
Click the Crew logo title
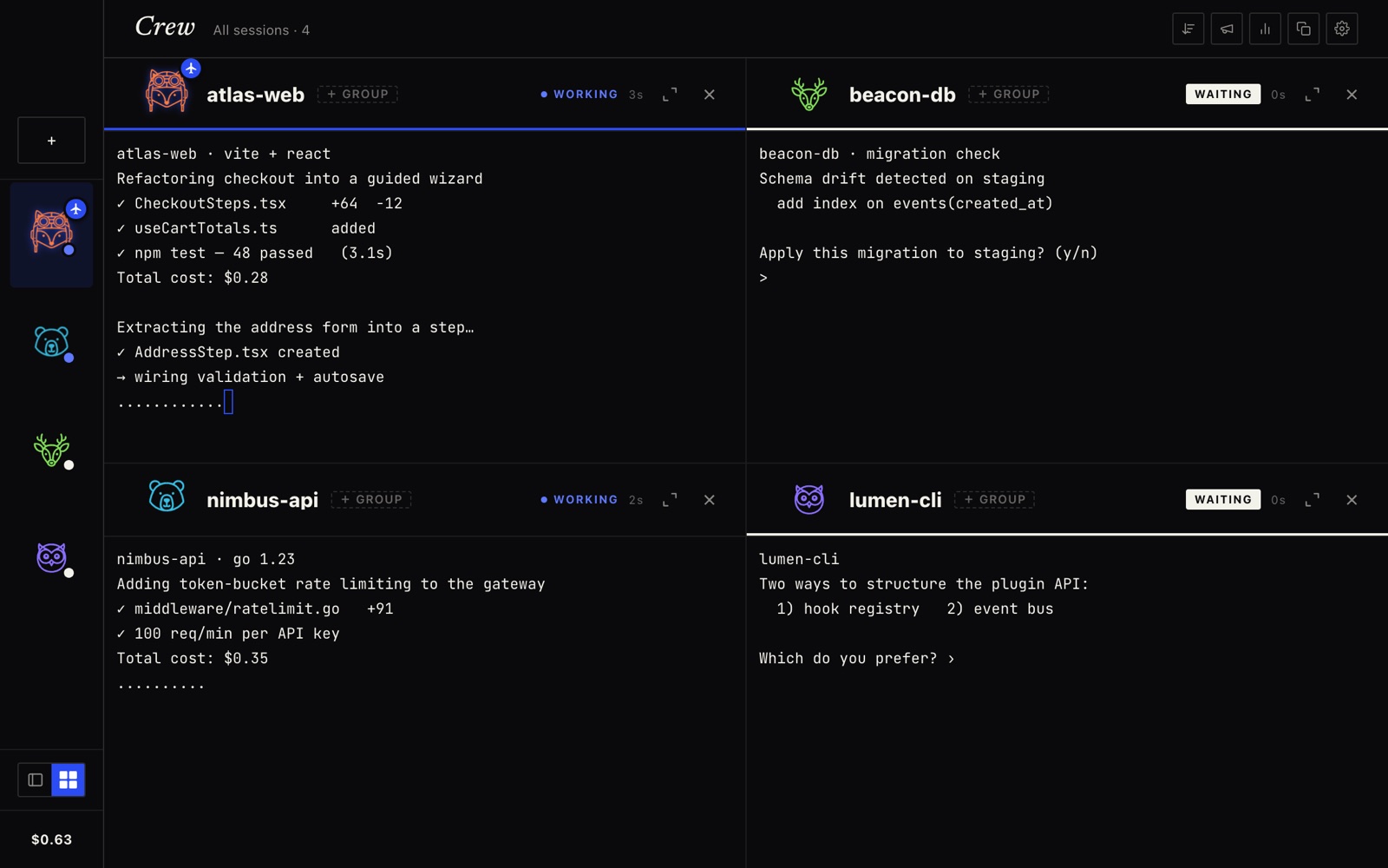click(x=165, y=27)
